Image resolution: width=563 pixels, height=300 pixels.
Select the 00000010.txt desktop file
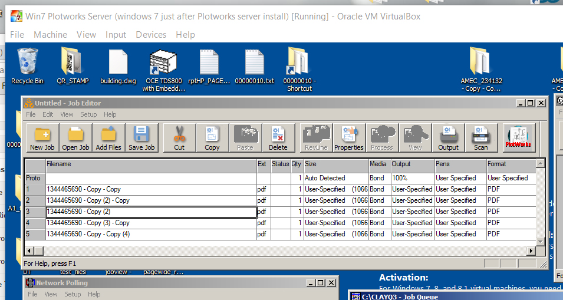pos(254,67)
